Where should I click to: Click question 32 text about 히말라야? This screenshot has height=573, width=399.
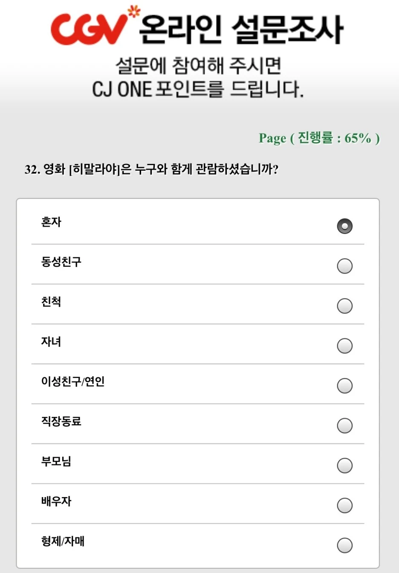151,169
